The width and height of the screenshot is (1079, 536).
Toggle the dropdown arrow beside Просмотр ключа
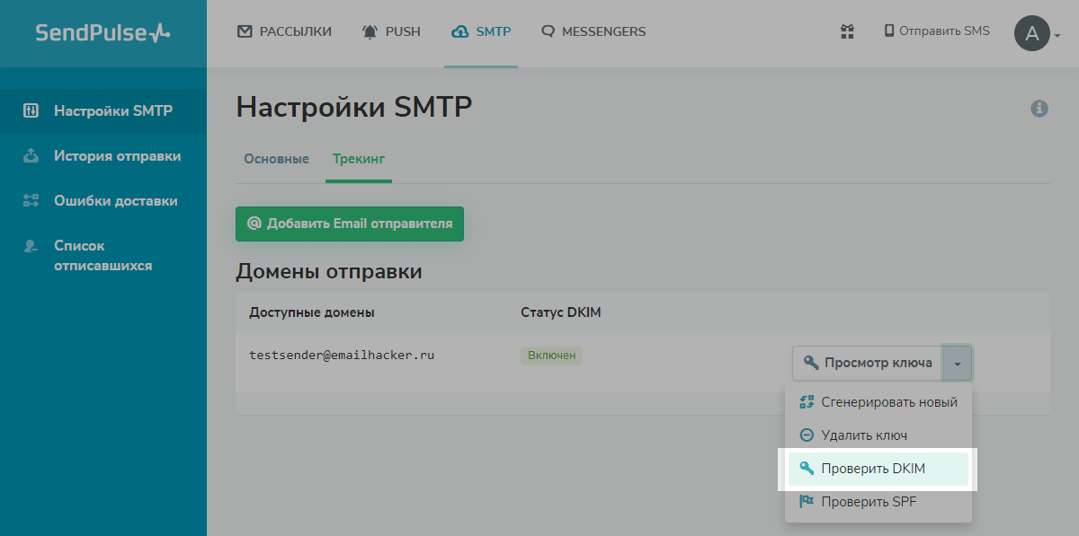958,363
